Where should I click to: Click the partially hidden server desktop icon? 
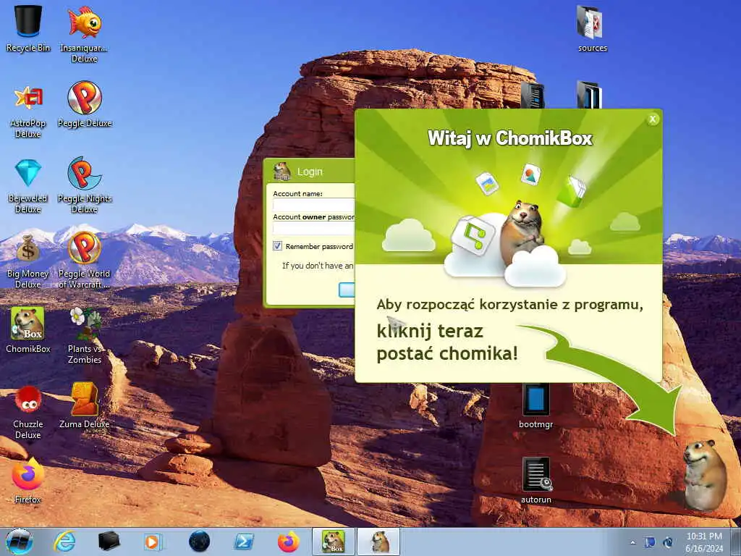(532, 96)
